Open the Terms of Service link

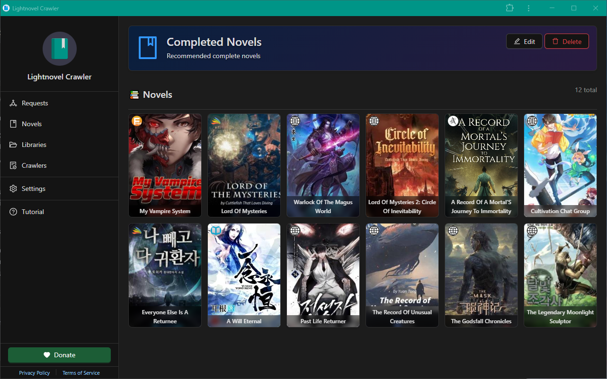point(81,373)
